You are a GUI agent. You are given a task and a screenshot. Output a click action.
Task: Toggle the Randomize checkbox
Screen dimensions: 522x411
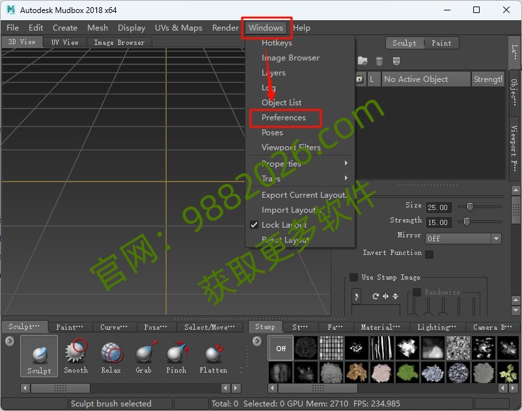(417, 292)
